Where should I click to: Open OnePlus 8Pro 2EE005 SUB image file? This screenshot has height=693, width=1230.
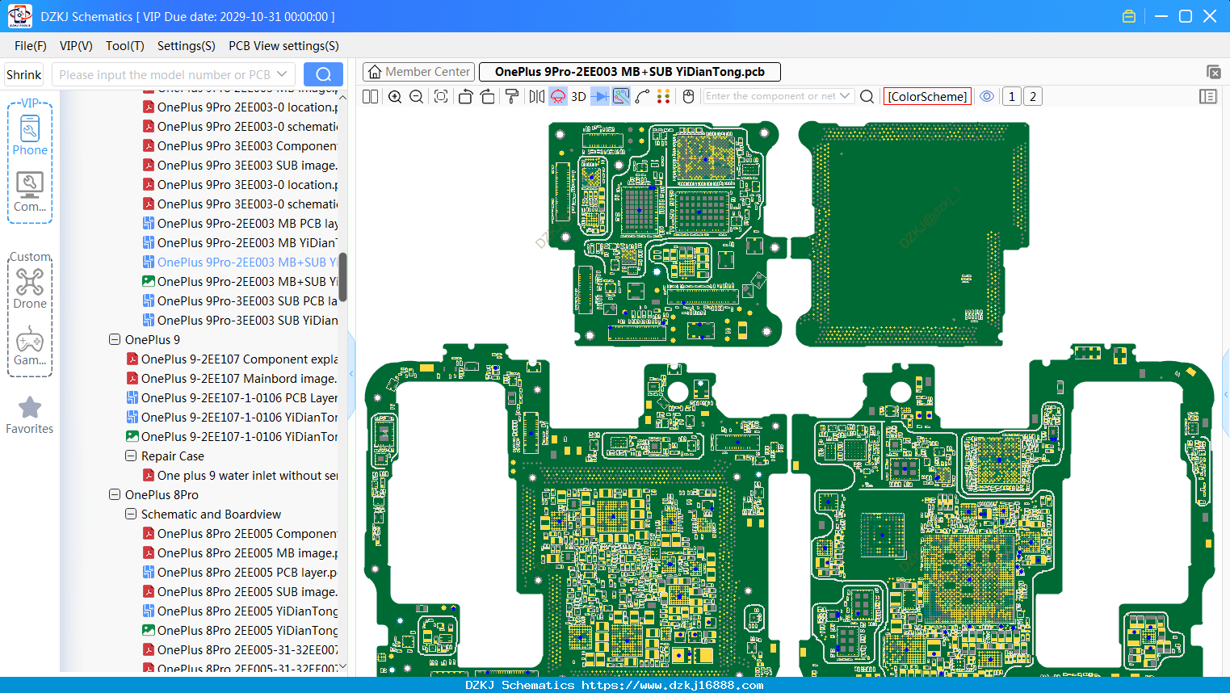[240, 592]
